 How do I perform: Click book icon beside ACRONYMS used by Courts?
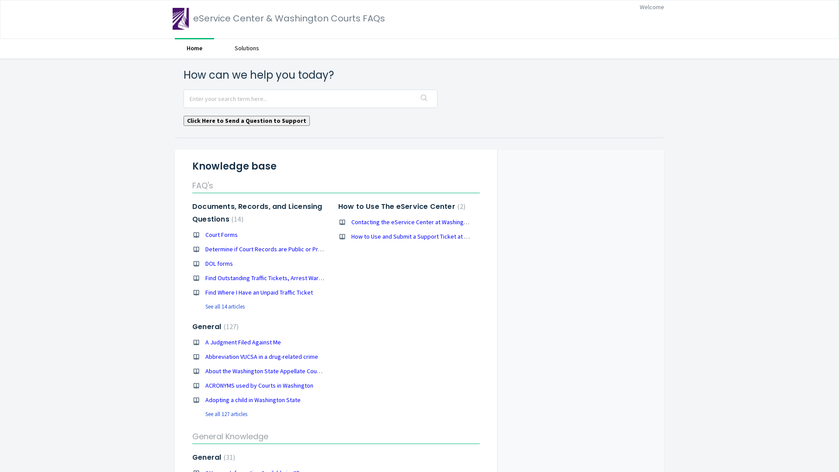pyautogui.click(x=196, y=386)
